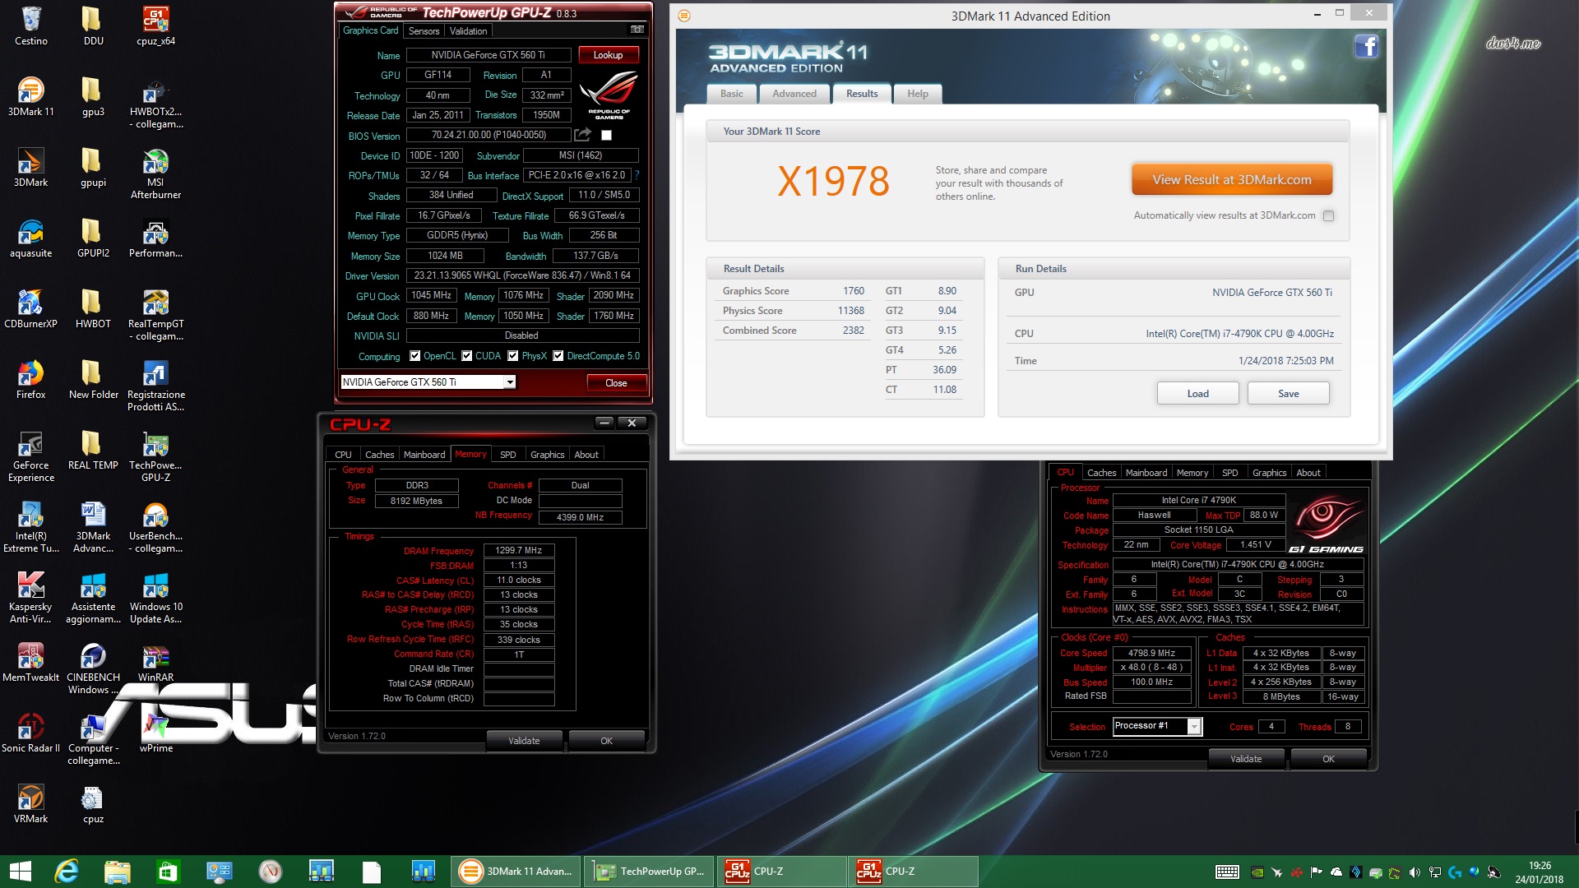This screenshot has width=1579, height=888.
Task: Toggle the UEFI checkbox beside BIOS version
Action: coord(606,136)
